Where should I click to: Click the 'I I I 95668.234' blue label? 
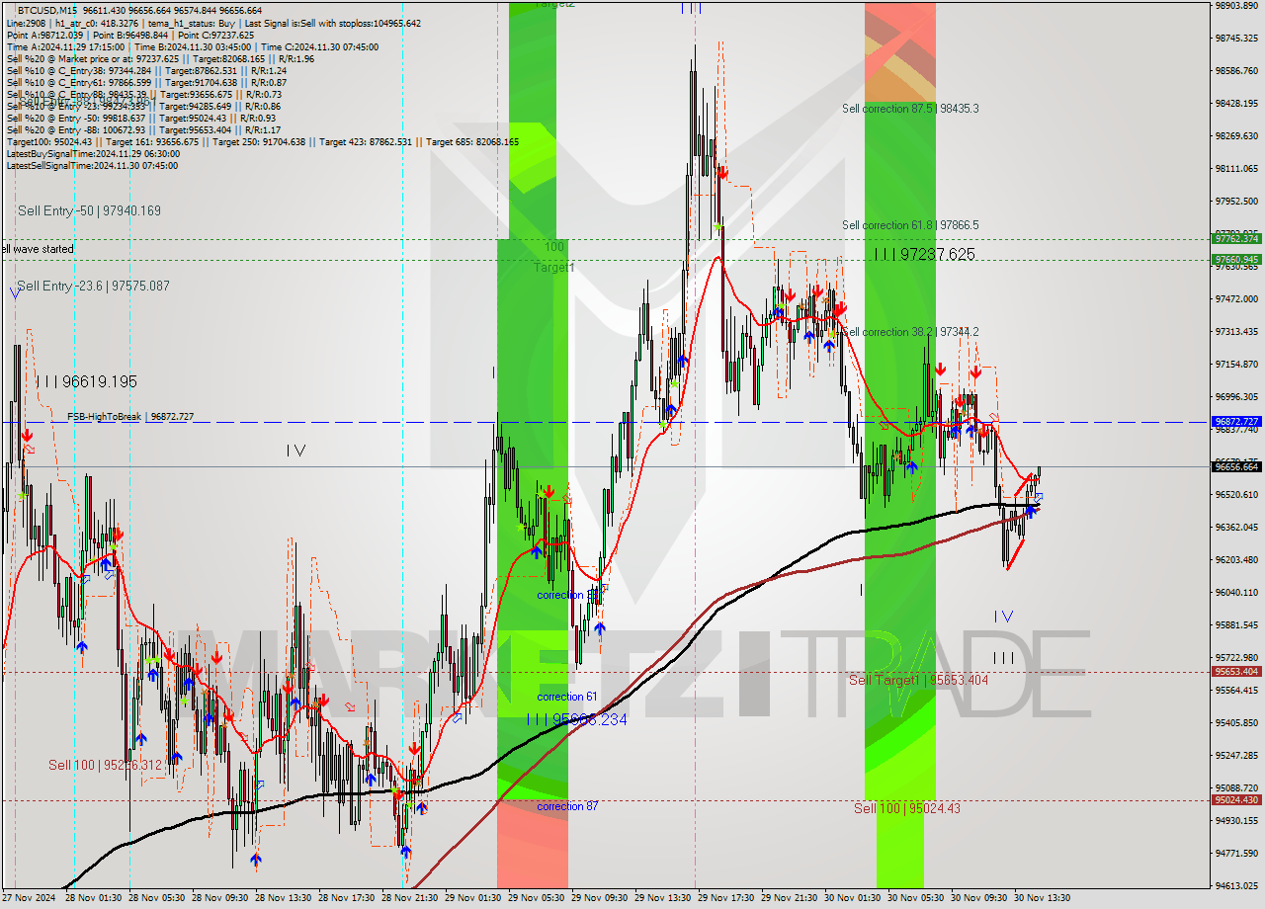click(x=577, y=719)
